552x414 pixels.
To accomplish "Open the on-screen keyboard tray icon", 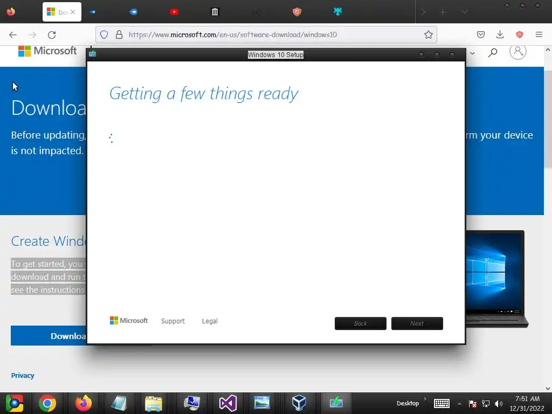I will point(441,403).
